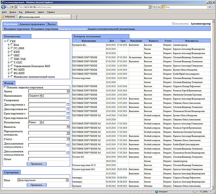216x194 pixels.
Task: Open calendar for 'Срок поручения по' field
Action: click(68, 118)
